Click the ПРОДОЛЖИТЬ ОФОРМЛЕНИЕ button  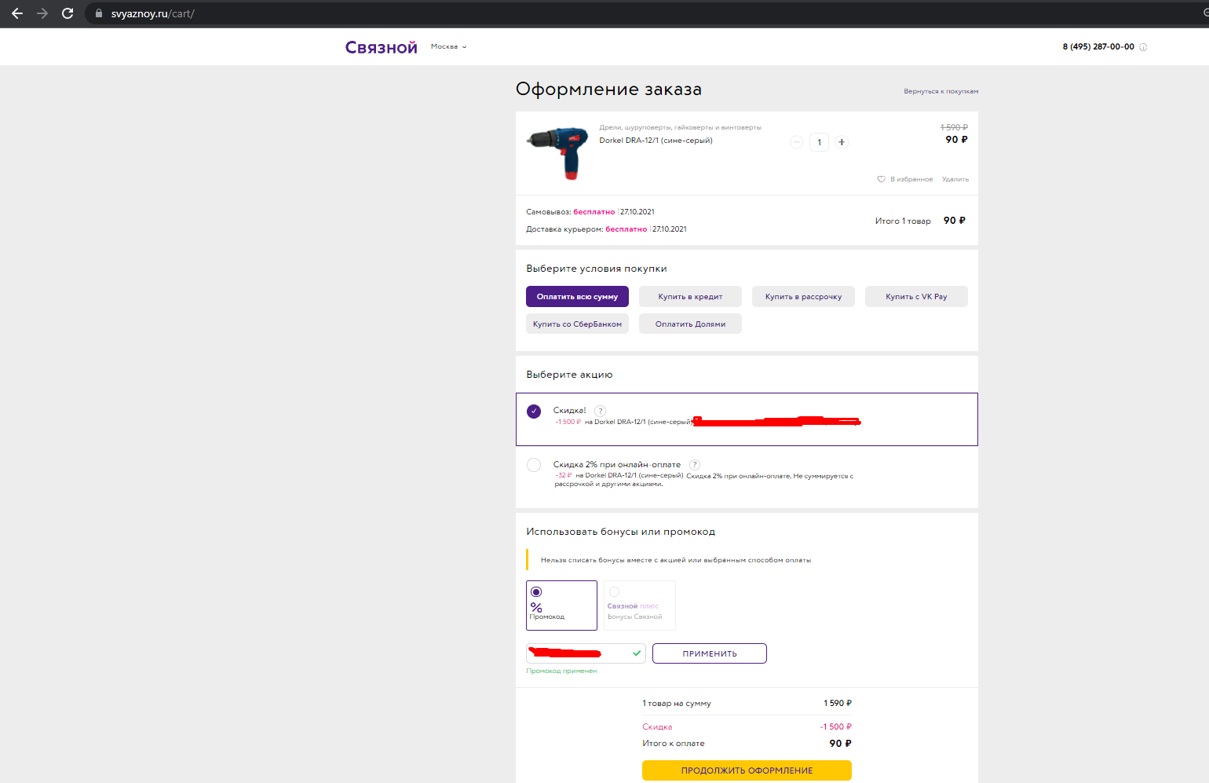click(747, 770)
